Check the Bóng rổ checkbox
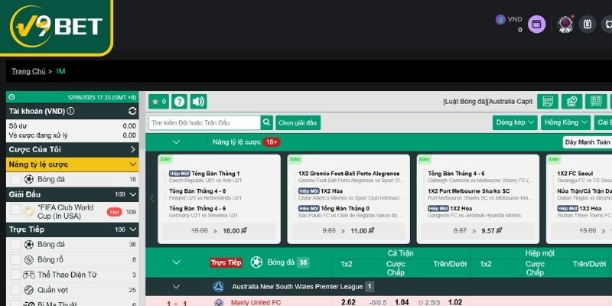 click(x=15, y=259)
